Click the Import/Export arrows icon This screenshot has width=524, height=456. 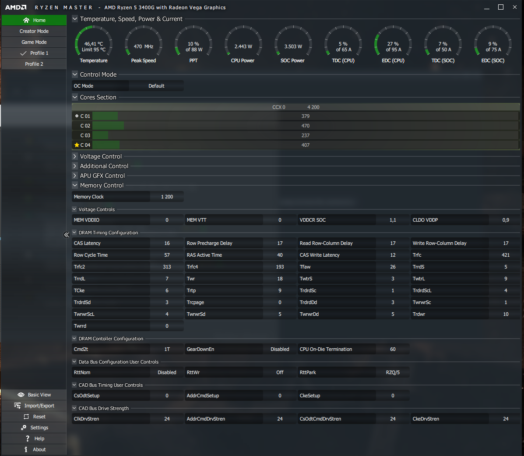(18, 406)
